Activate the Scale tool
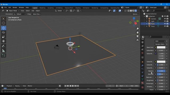 pyautogui.click(x=3, y=37)
